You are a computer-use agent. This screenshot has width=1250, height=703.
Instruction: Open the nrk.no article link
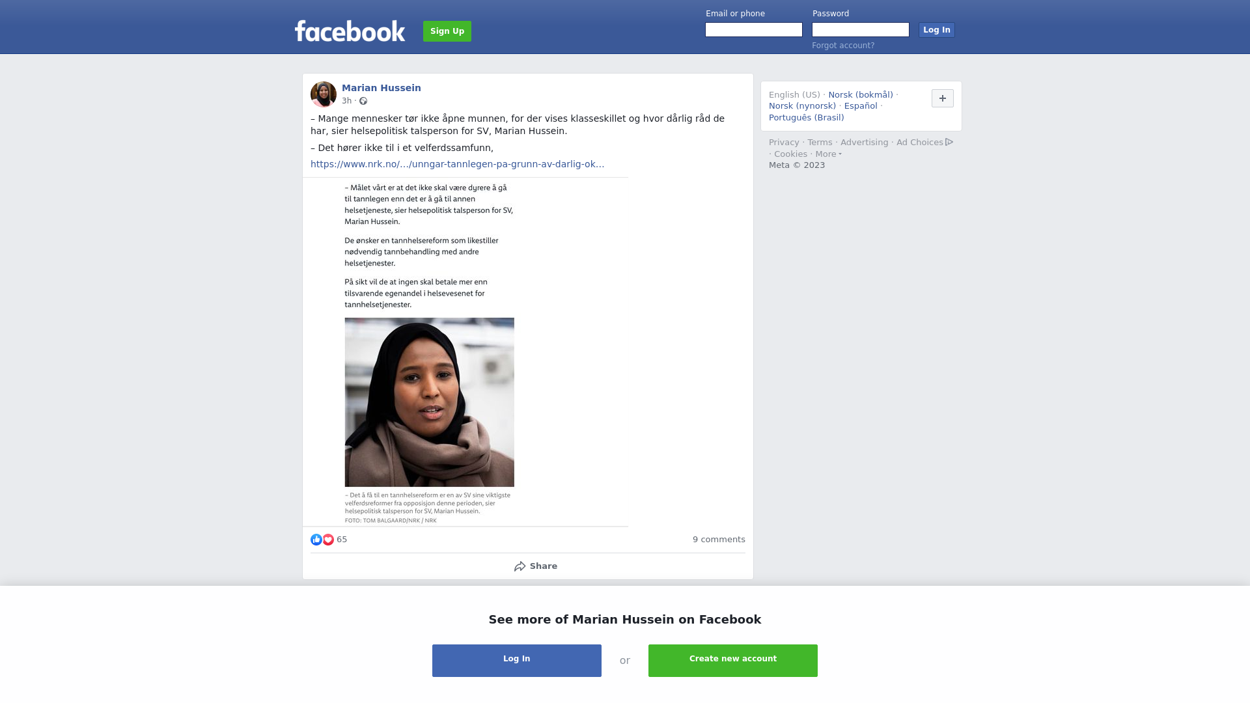(x=457, y=164)
